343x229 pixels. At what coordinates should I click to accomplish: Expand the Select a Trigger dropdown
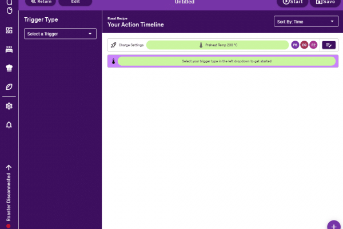(60, 34)
